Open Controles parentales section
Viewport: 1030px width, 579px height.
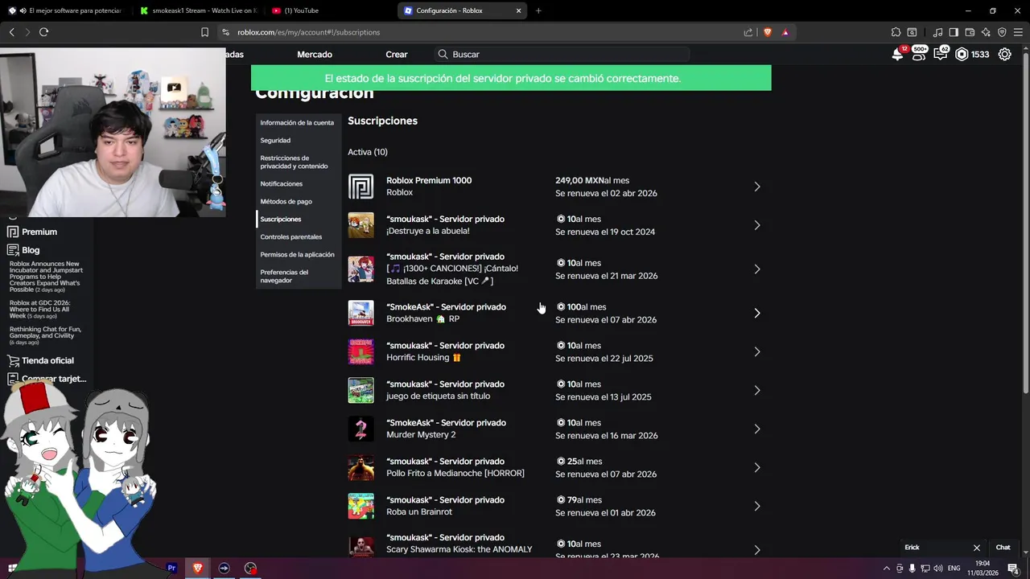(x=291, y=237)
